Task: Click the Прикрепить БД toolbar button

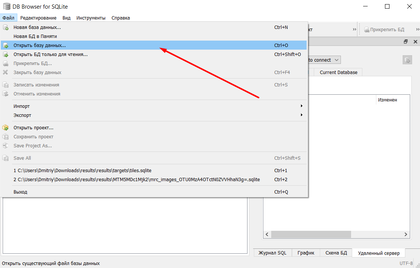Action: (x=384, y=30)
